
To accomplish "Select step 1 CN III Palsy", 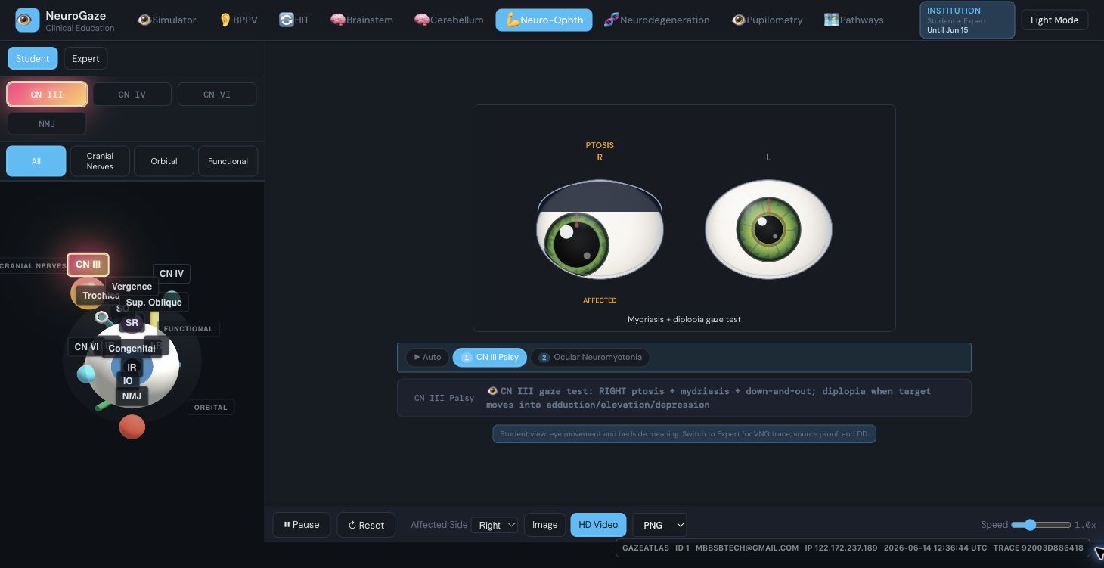I will (x=490, y=357).
